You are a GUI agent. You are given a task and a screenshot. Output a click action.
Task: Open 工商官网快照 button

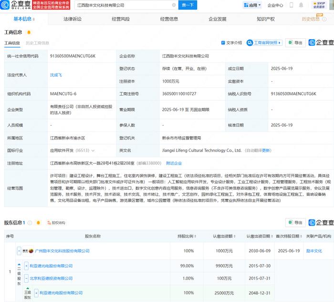point(264,43)
